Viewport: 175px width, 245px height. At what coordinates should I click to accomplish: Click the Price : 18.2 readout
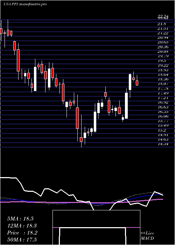22,233
